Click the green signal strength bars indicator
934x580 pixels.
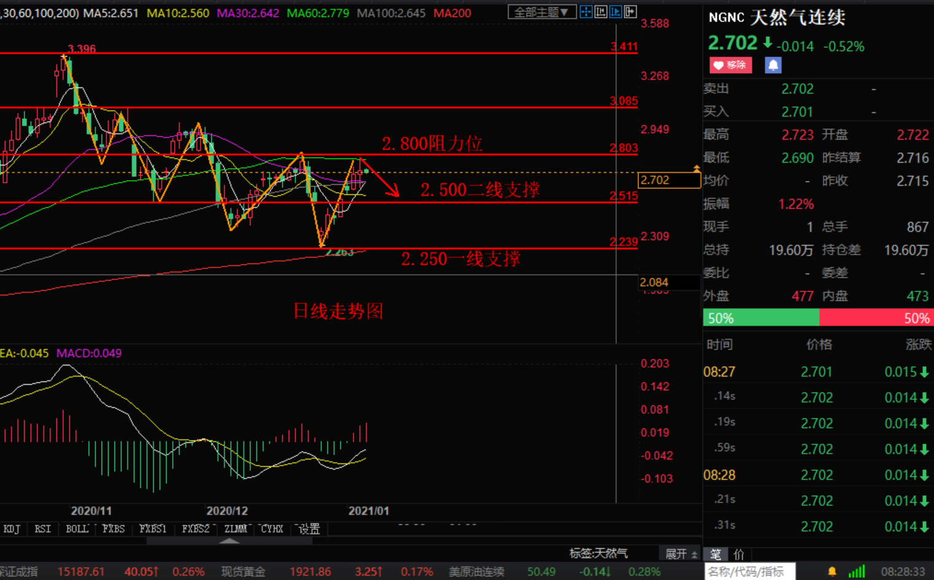(x=856, y=571)
